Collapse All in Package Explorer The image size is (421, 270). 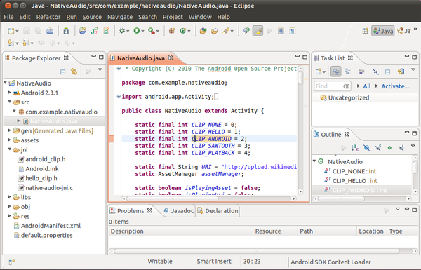[62, 72]
